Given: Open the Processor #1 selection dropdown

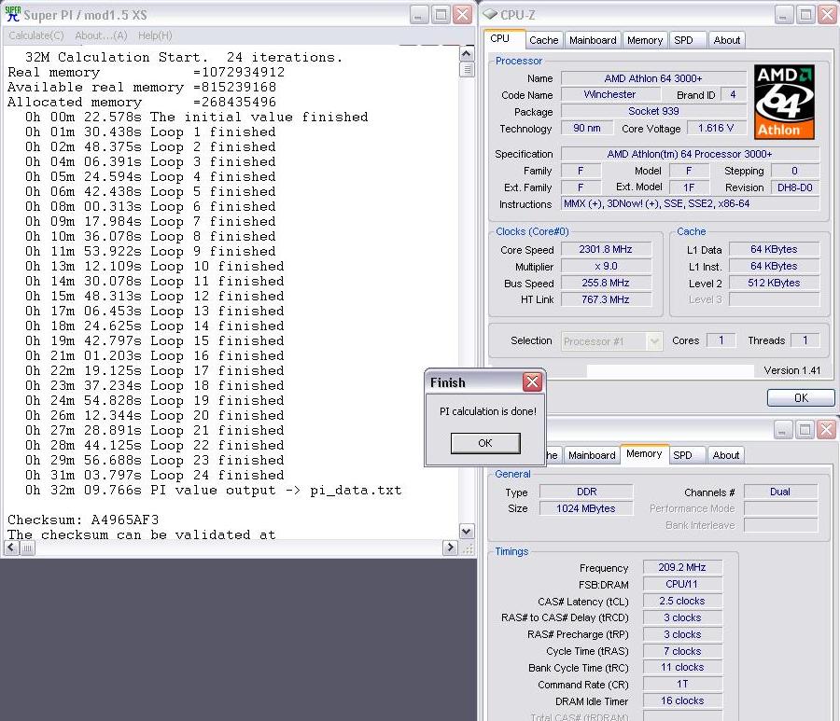Looking at the screenshot, I should click(611, 341).
